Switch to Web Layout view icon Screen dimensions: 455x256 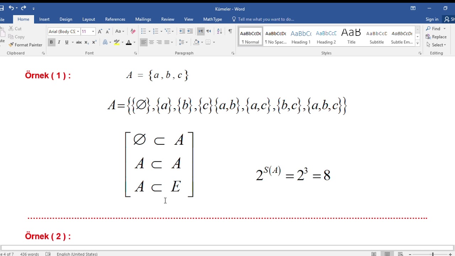pyautogui.click(x=401, y=254)
